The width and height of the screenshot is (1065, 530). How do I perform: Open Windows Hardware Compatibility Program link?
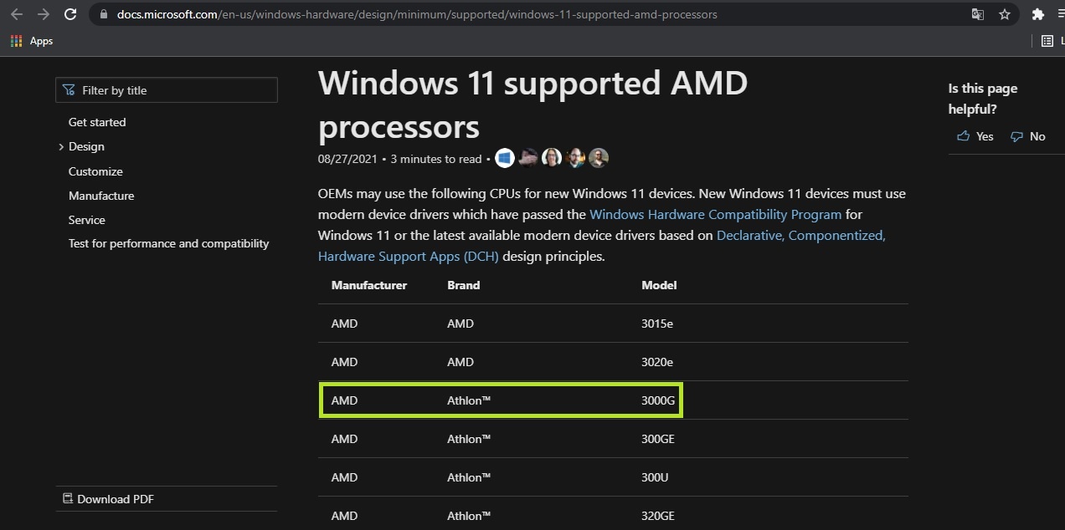(716, 215)
